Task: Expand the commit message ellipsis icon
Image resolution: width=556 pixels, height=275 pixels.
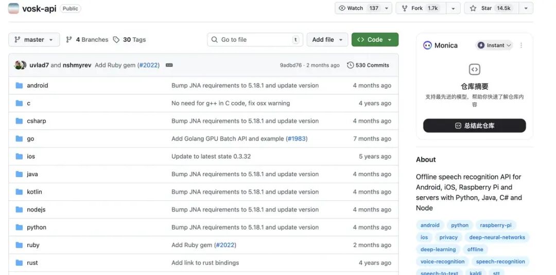Action: pyautogui.click(x=169, y=65)
